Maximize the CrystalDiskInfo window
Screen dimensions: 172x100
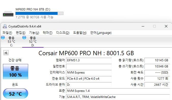point(154,26)
